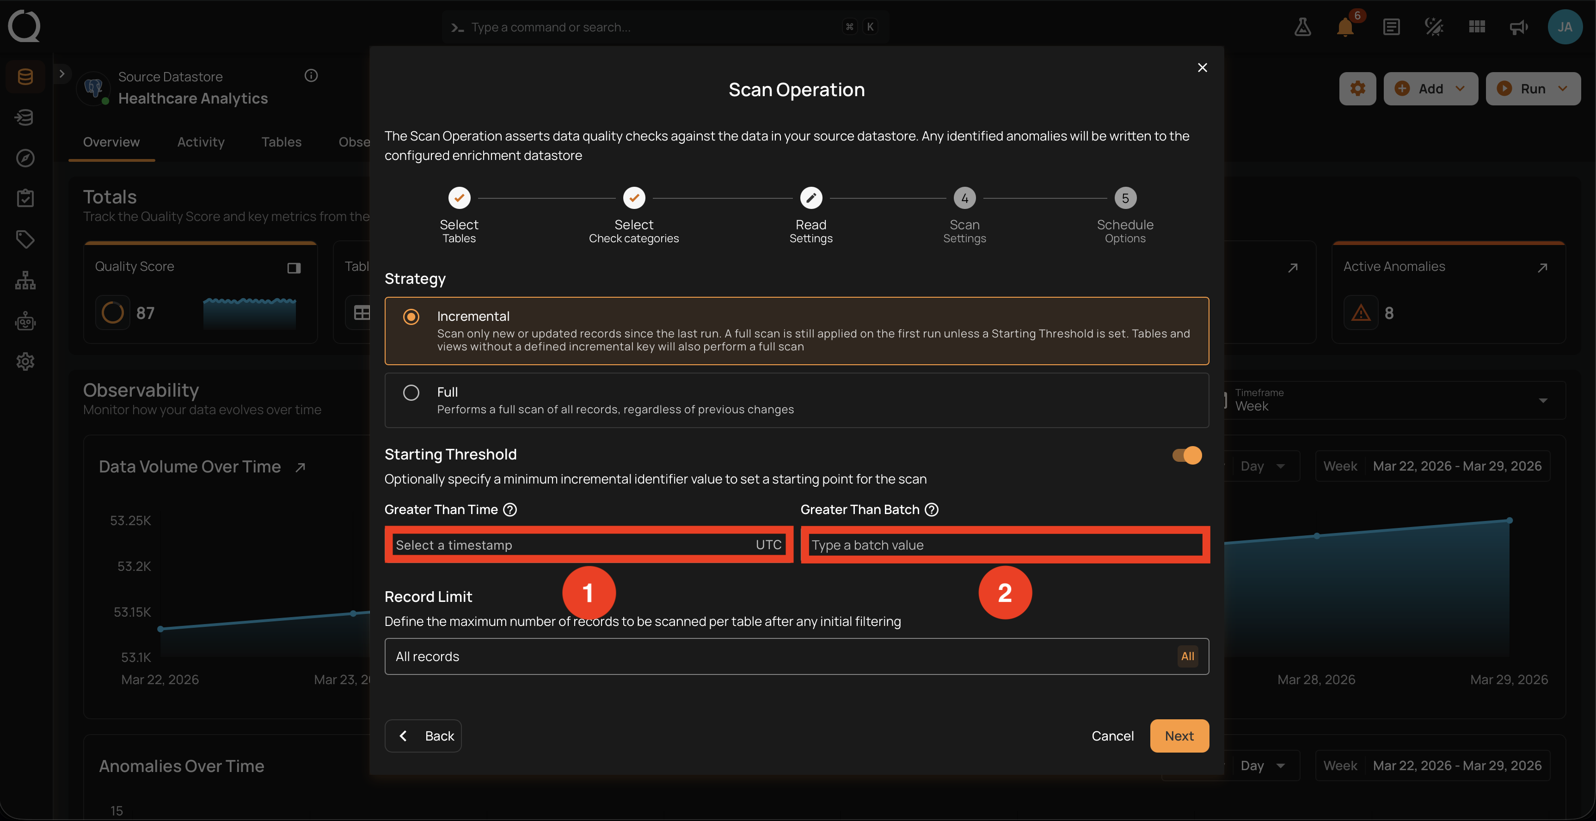
Task: Go to Scan Settings step 4
Action: point(964,215)
